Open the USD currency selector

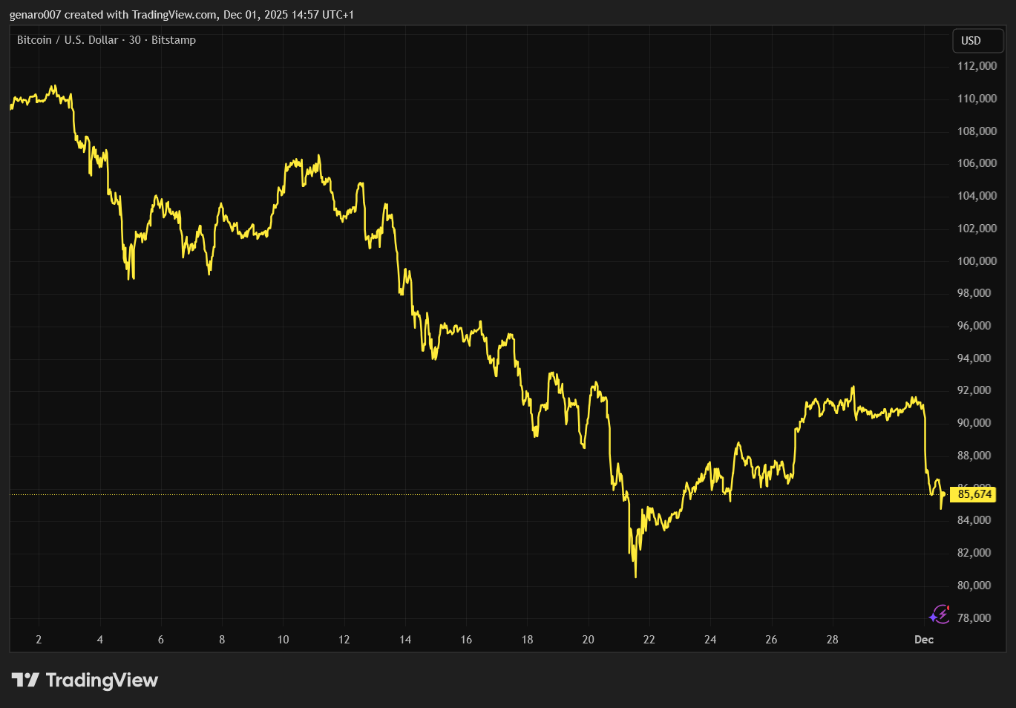click(x=977, y=41)
